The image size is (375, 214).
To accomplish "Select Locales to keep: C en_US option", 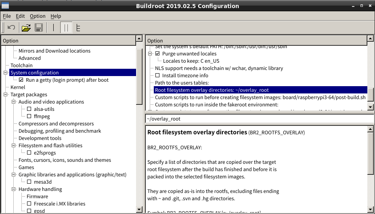I will 191,61.
